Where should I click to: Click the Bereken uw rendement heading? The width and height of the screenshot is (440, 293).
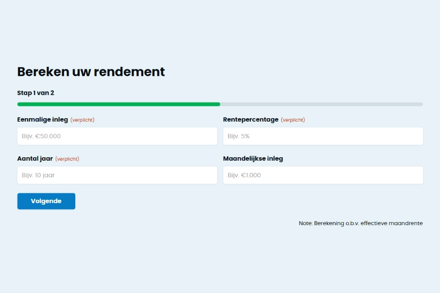click(91, 71)
